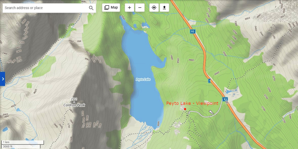
Task: Click the 2911 elevation peak triangle
Action: [x=74, y=102]
